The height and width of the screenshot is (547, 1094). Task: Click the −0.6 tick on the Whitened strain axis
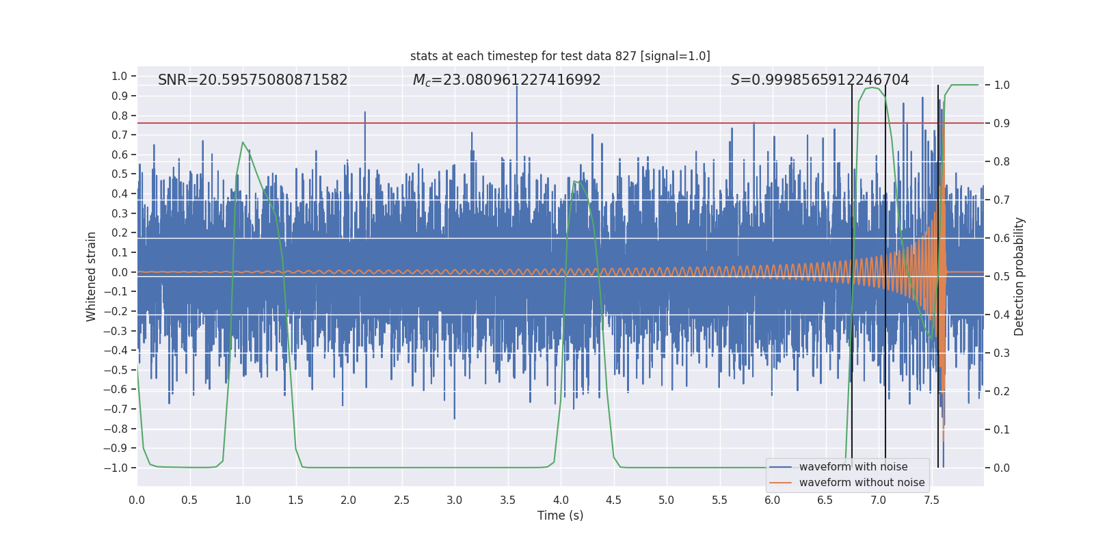[116, 390]
